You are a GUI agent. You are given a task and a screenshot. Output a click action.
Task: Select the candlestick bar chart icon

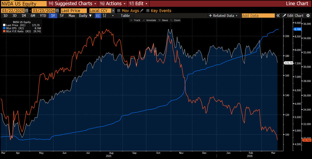click(104, 15)
